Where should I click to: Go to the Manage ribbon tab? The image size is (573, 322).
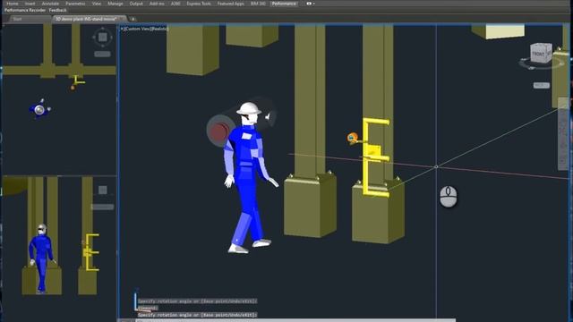point(115,4)
